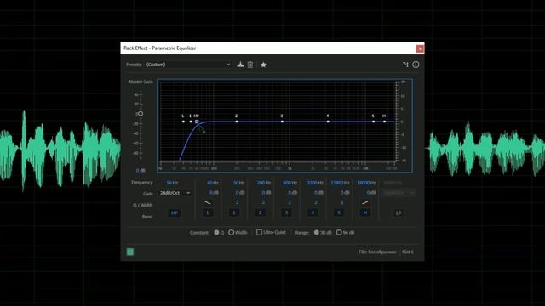Mark the preset as favorite with the star

(263, 65)
